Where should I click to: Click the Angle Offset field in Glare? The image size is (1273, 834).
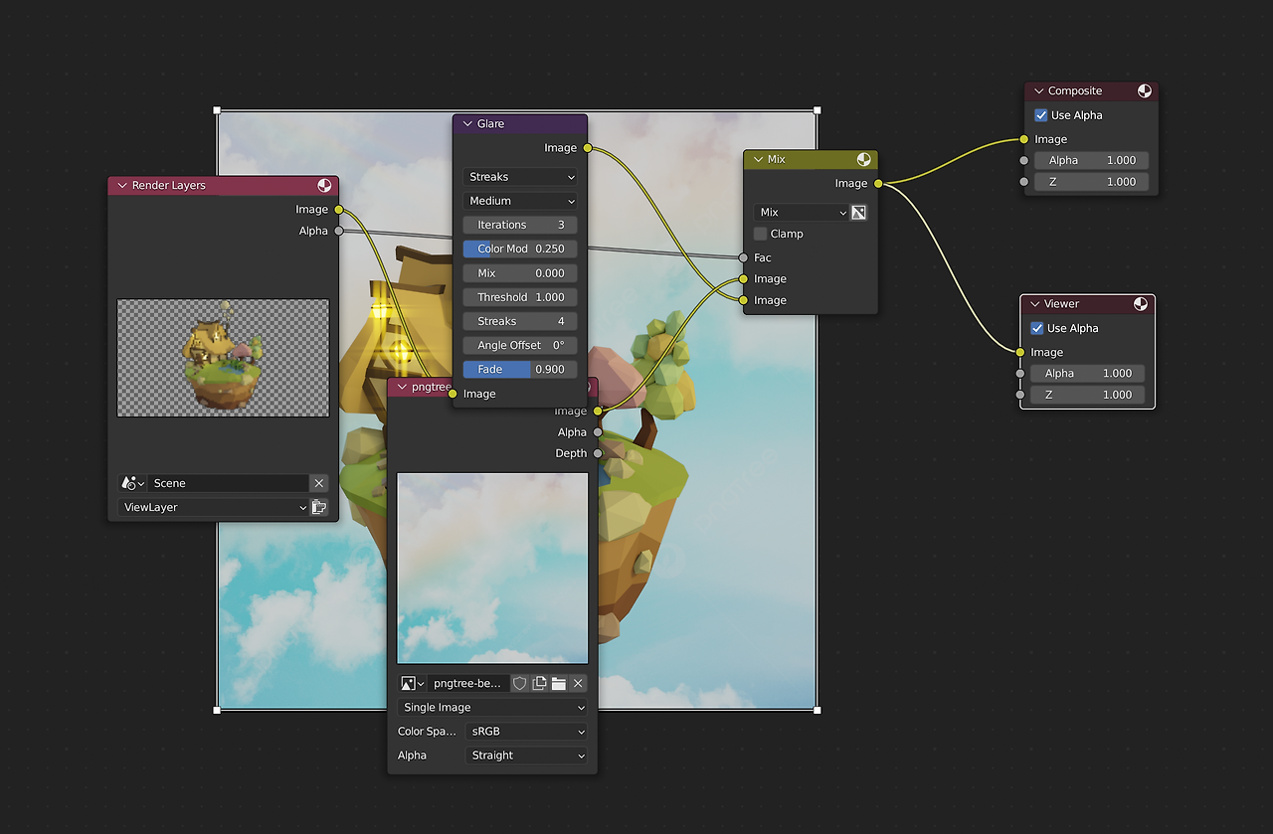coord(520,345)
